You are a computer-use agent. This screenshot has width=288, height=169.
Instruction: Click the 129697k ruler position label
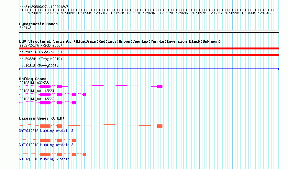point(199,13)
